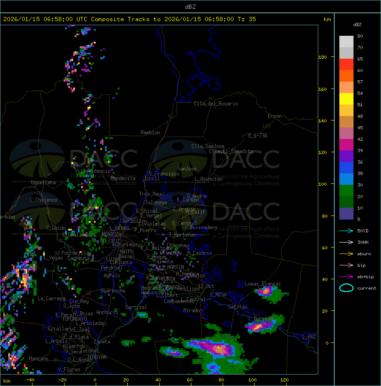
Task: Click the E_1-736 label on the map
Action: 258,136
